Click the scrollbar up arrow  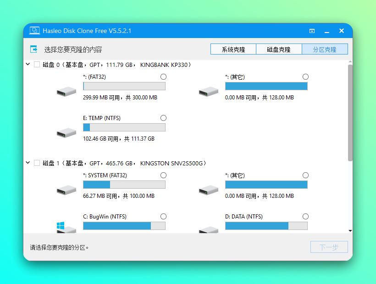tap(350, 62)
